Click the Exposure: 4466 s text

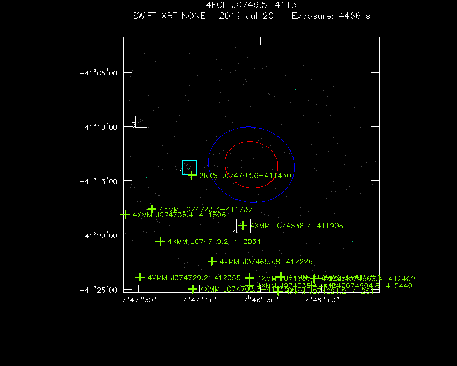tap(331, 16)
